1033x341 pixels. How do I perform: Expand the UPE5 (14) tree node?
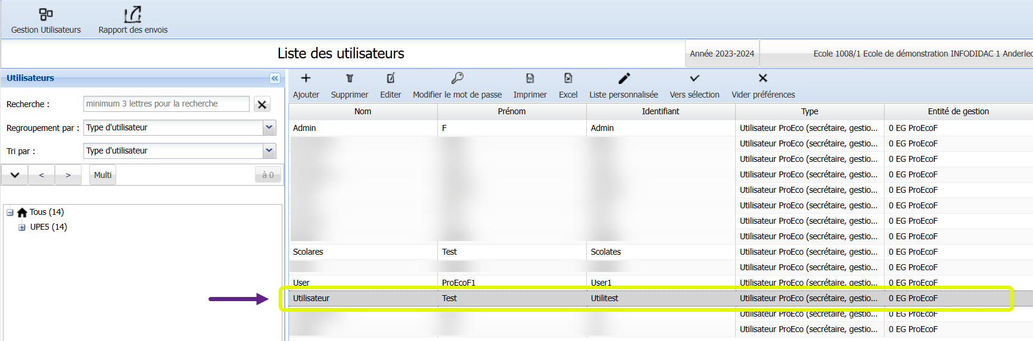(x=22, y=227)
